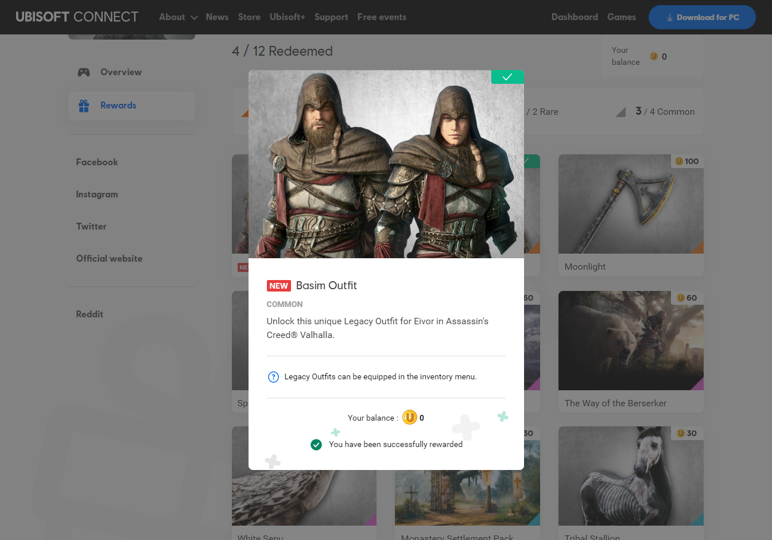Click the success checkmark icon in popup
The height and width of the screenshot is (540, 772).
316,445
